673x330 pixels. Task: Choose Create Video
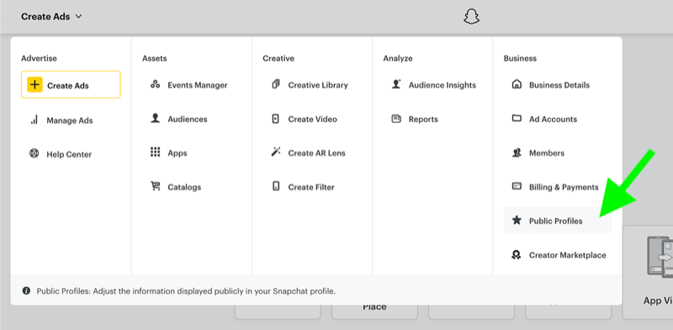[x=312, y=119]
